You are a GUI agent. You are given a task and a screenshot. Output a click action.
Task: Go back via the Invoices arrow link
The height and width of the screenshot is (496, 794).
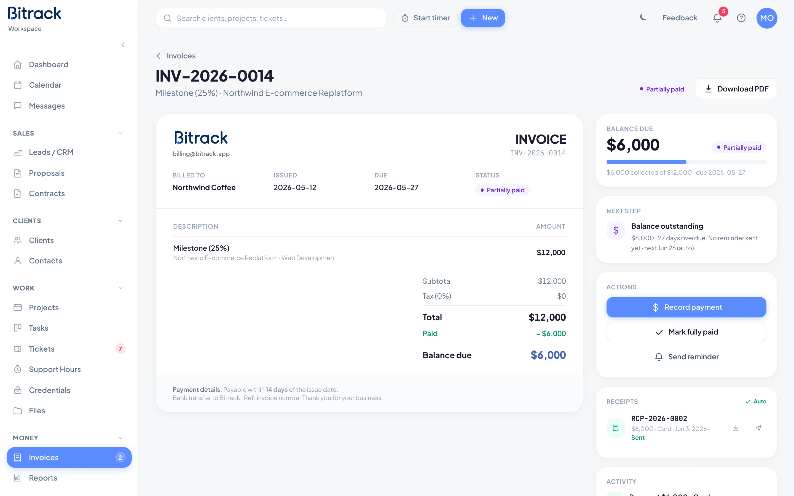click(x=176, y=56)
